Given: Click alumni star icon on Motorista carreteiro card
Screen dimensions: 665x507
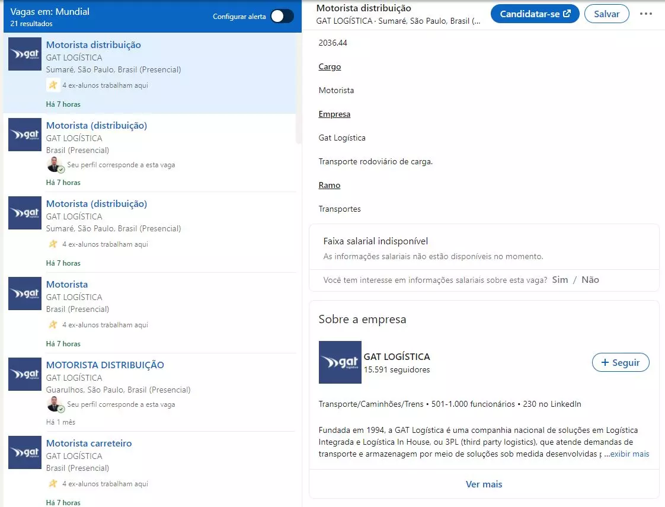Looking at the screenshot, I should (53, 484).
